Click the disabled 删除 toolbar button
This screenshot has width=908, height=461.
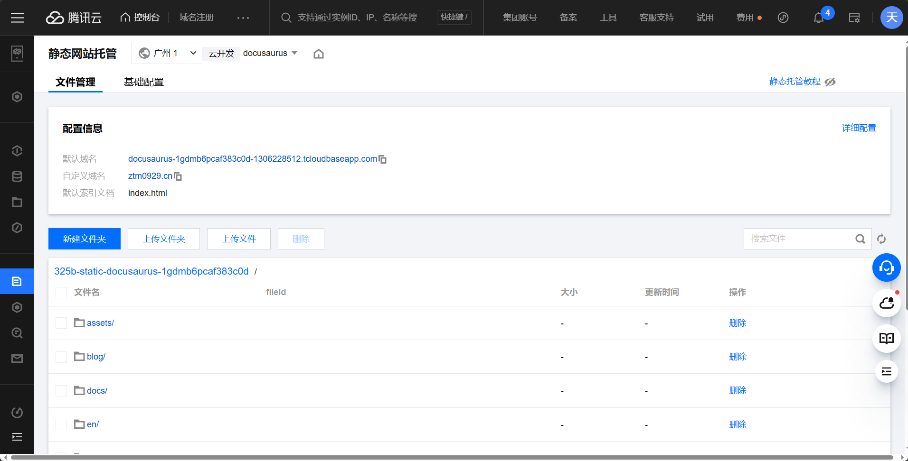coord(301,239)
